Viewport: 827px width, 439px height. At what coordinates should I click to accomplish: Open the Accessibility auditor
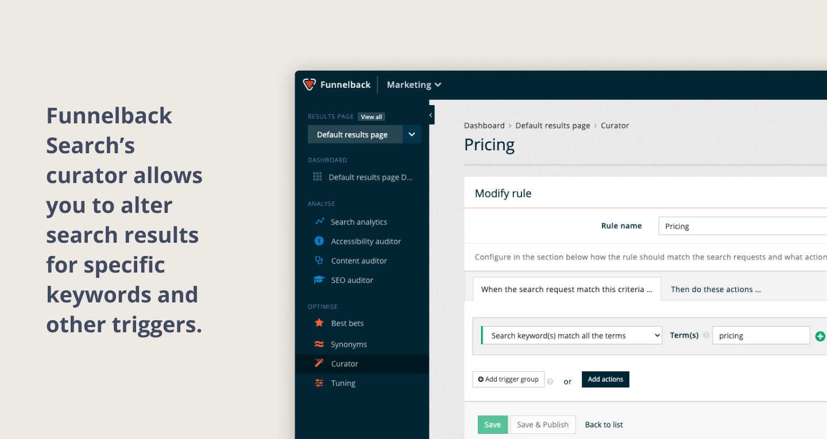tap(358, 242)
